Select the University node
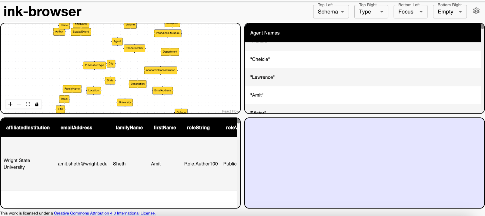 (x=125, y=102)
